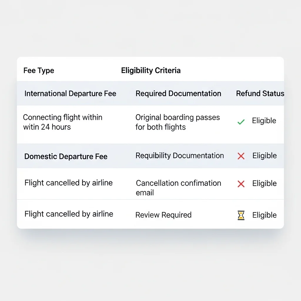Select Flight cancelled by airline in confirmation email row

point(68,183)
